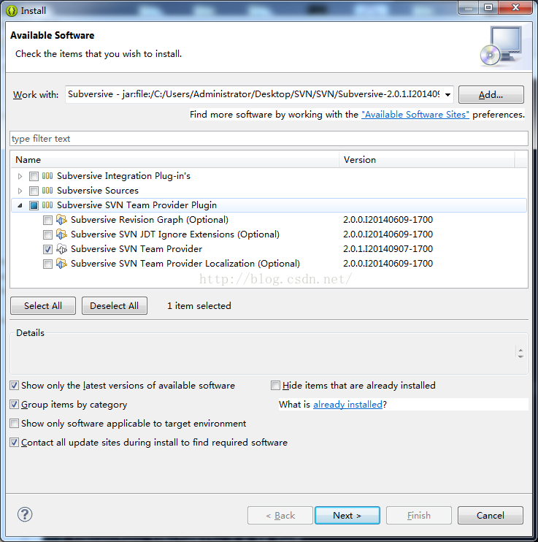538x542 pixels.
Task: Open the Work with dropdown arrow
Action: [x=447, y=95]
